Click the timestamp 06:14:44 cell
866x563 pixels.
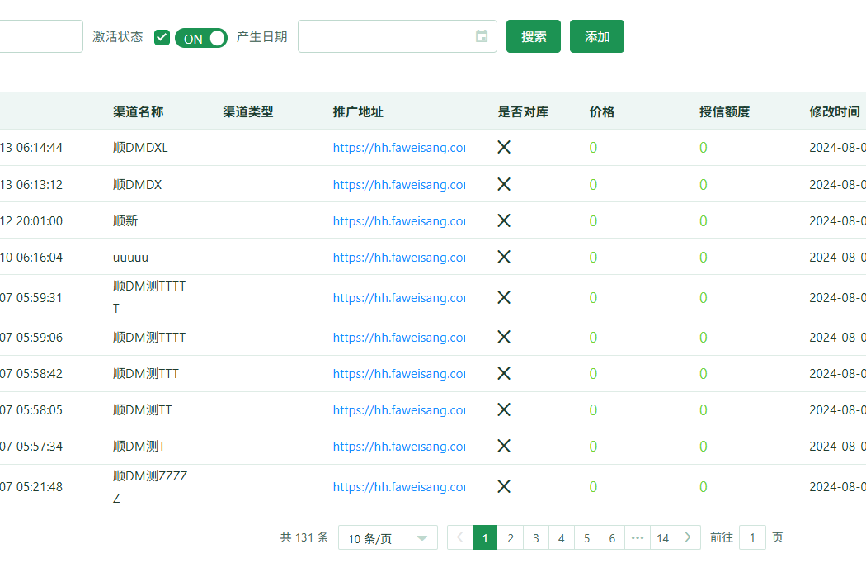31,148
